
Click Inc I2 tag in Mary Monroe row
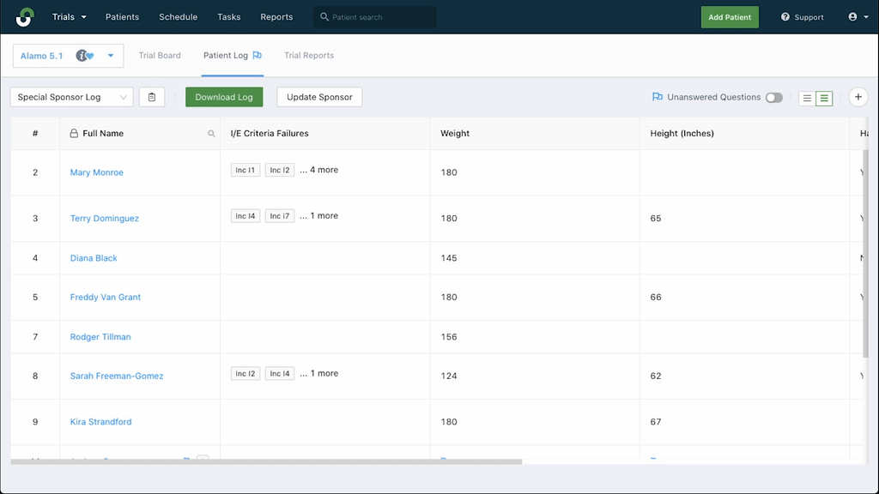[x=279, y=170]
